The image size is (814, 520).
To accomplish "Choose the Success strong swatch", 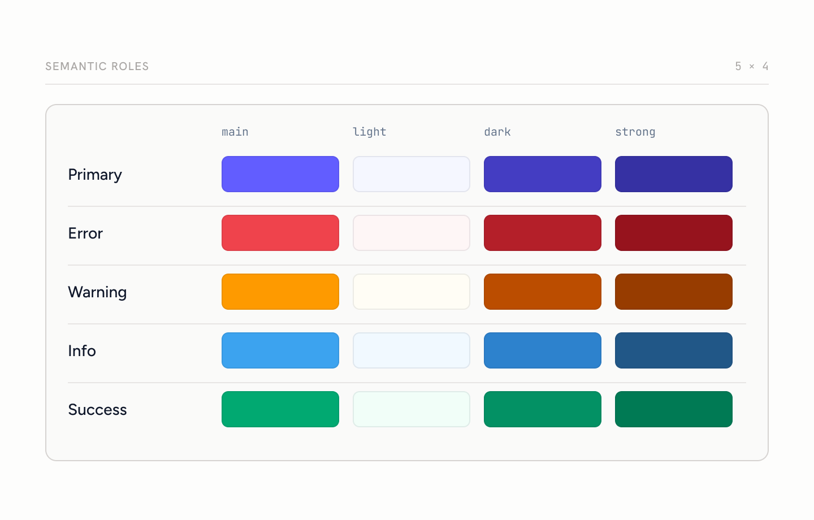I will click(x=674, y=409).
